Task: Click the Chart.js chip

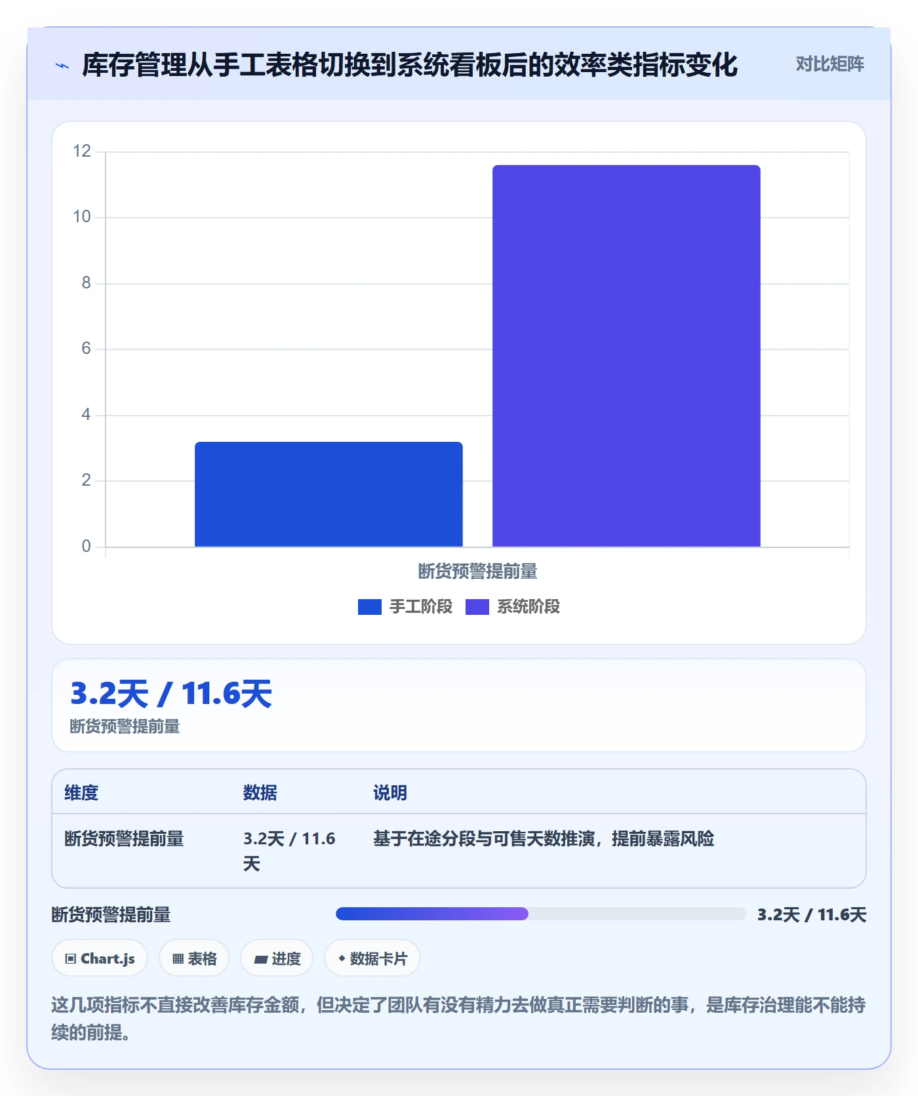Action: pyautogui.click(x=100, y=958)
